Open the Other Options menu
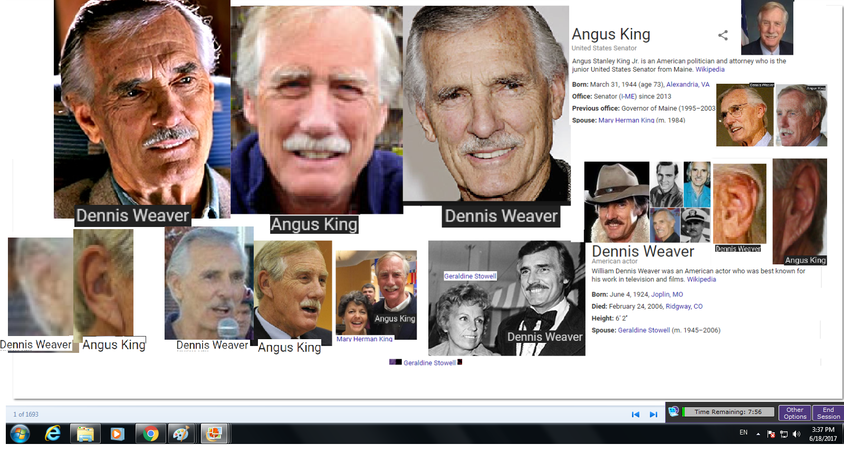Viewport: 844px width, 474px height. 794,413
